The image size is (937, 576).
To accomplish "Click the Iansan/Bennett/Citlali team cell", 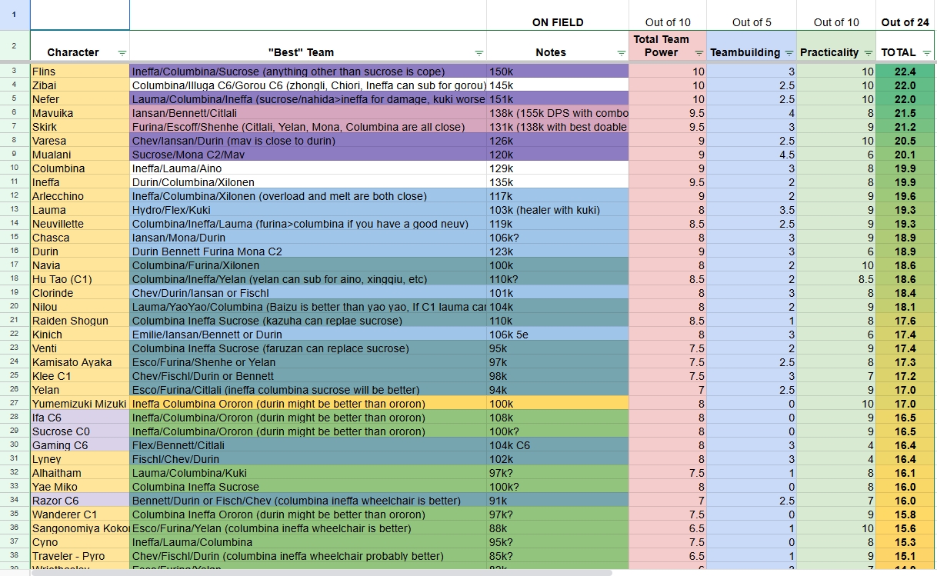I will (308, 113).
